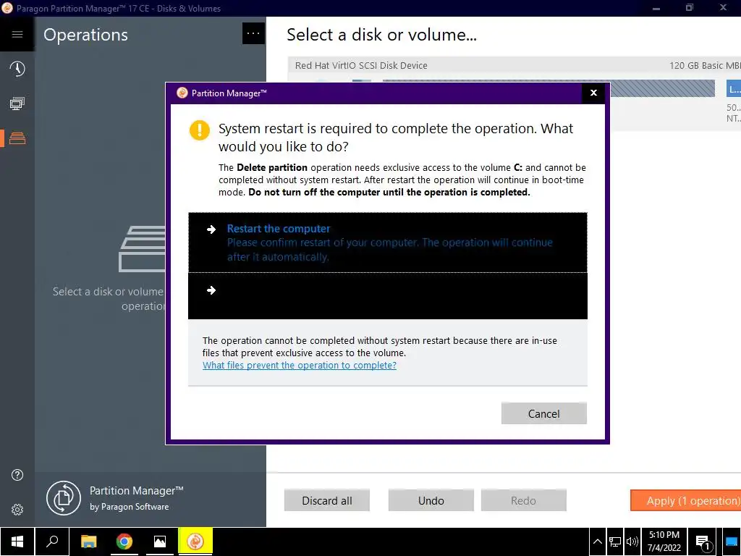Screen dimensions: 741x556
Task: Open the settings gear icon in sidebar
Action: coord(17,510)
